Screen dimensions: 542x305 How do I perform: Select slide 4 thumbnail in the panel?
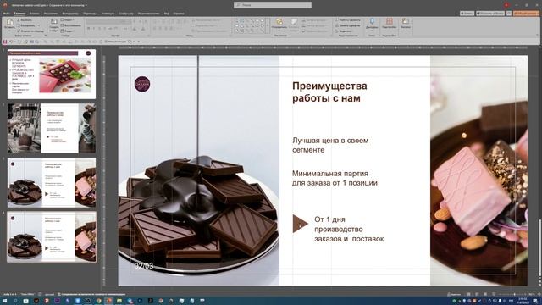[52, 237]
